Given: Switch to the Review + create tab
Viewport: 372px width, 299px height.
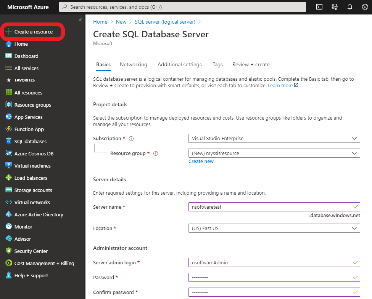Looking at the screenshot, I should (251, 64).
